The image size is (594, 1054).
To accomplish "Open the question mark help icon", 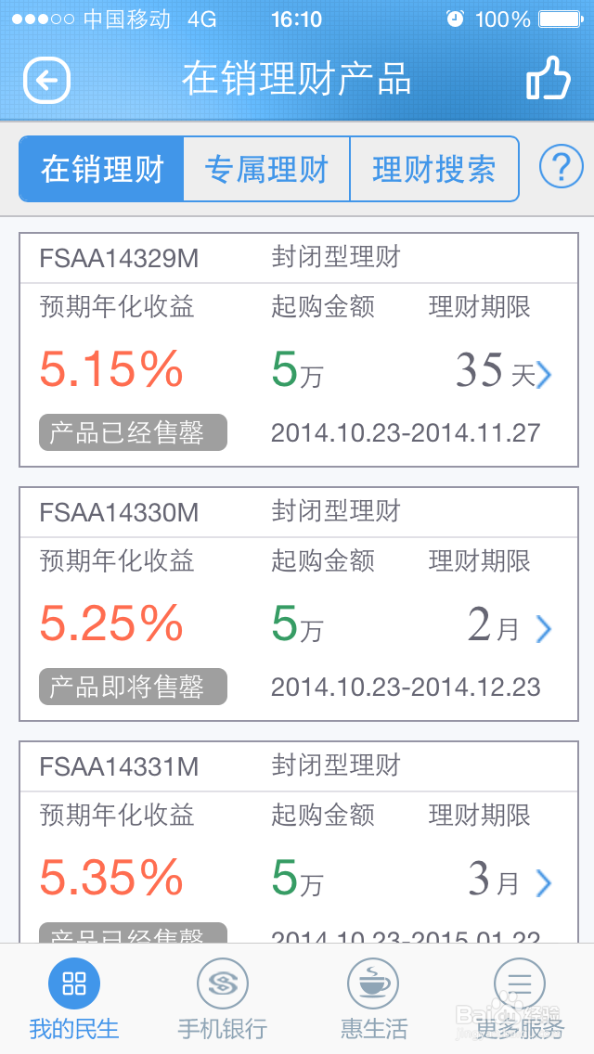I will pos(561,168).
